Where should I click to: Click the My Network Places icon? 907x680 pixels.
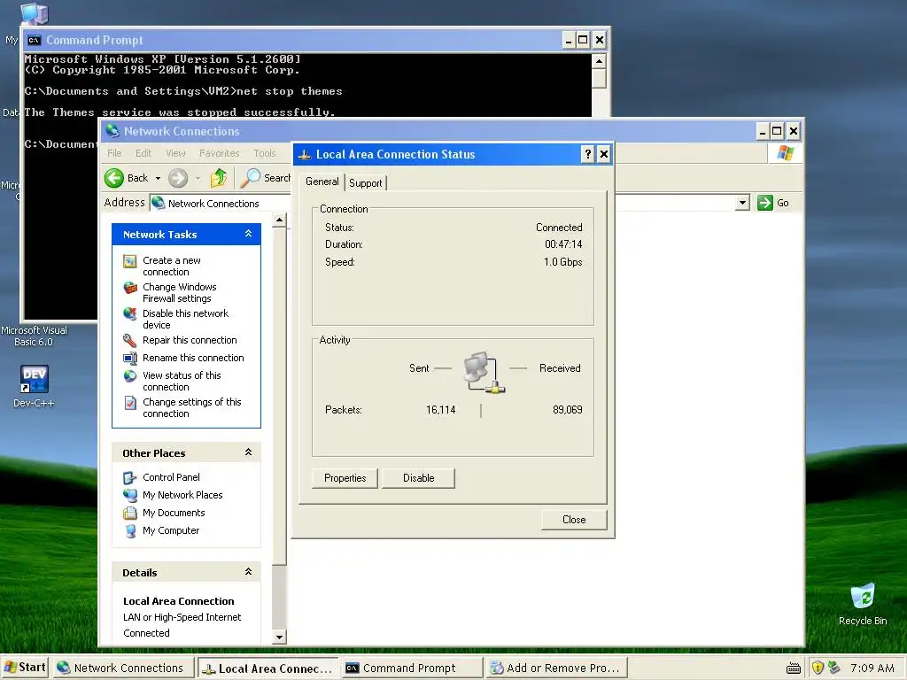130,496
